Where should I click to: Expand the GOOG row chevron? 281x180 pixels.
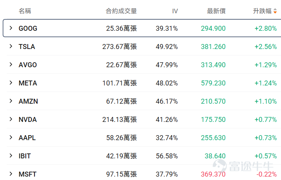tap(11, 28)
